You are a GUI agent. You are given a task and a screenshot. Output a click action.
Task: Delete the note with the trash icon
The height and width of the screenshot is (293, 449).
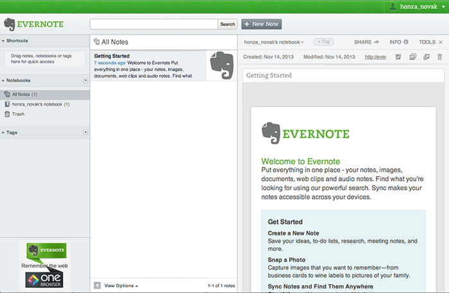pyautogui.click(x=440, y=56)
